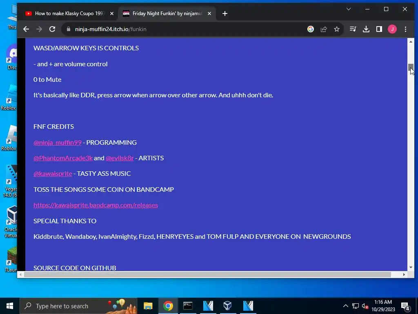
Task: Open the @PhantomArcade3k link
Action: 63,158
